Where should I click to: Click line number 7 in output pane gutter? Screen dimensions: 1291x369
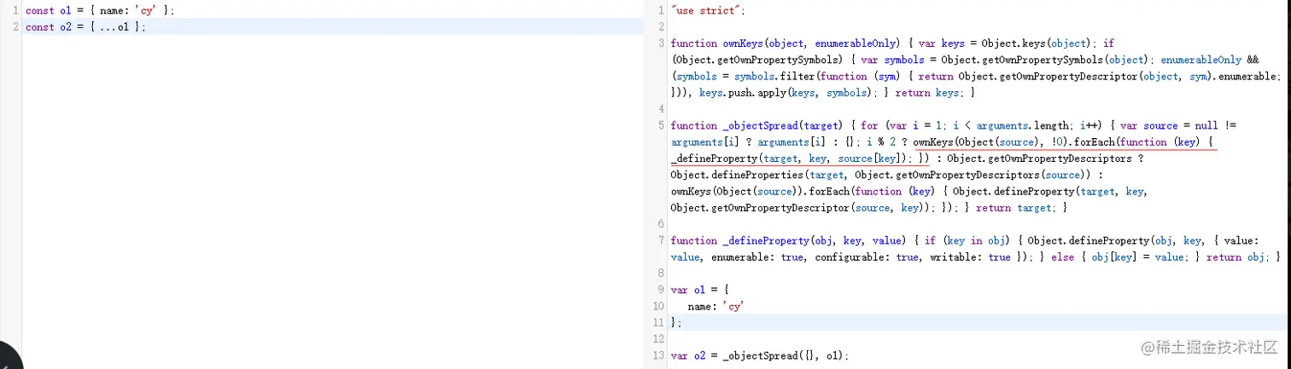tap(661, 241)
